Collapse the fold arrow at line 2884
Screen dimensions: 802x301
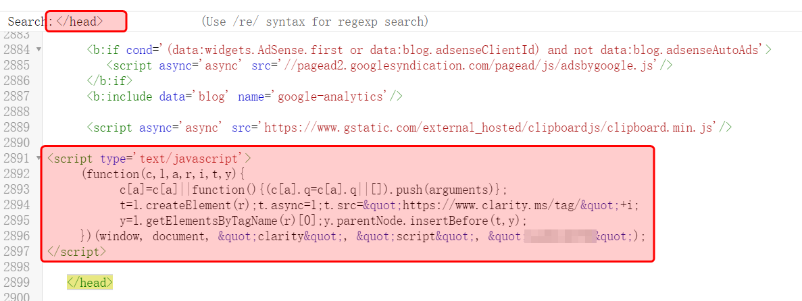39,50
